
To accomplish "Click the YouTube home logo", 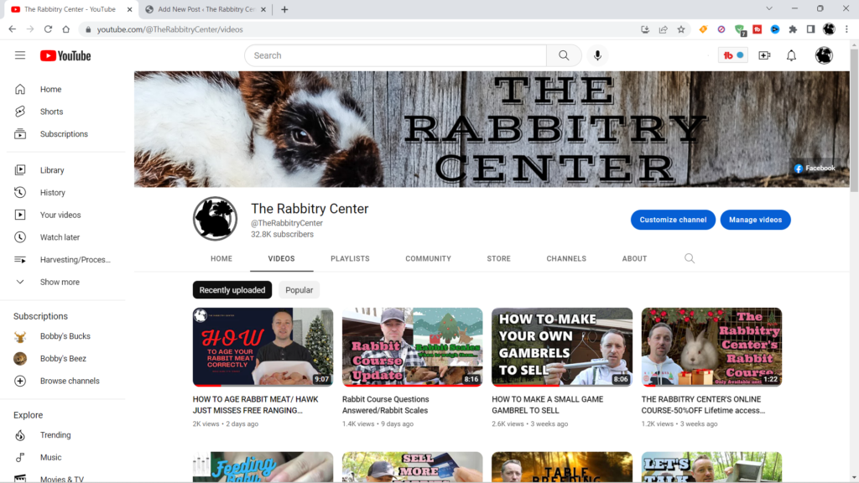I will (65, 55).
